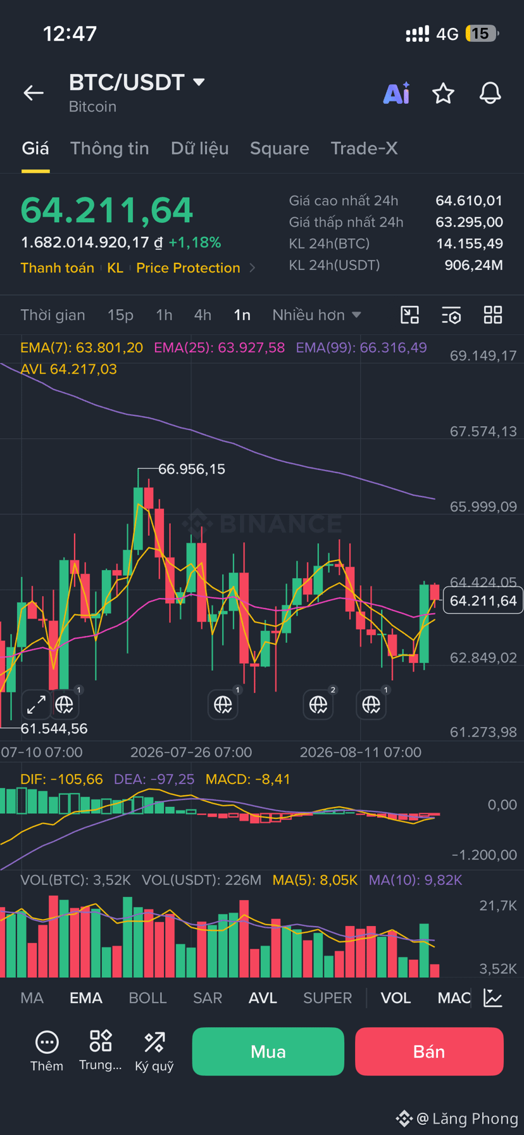The width and height of the screenshot is (524, 1135).
Task: Toggle the MACD sub-indicator
Action: click(454, 998)
